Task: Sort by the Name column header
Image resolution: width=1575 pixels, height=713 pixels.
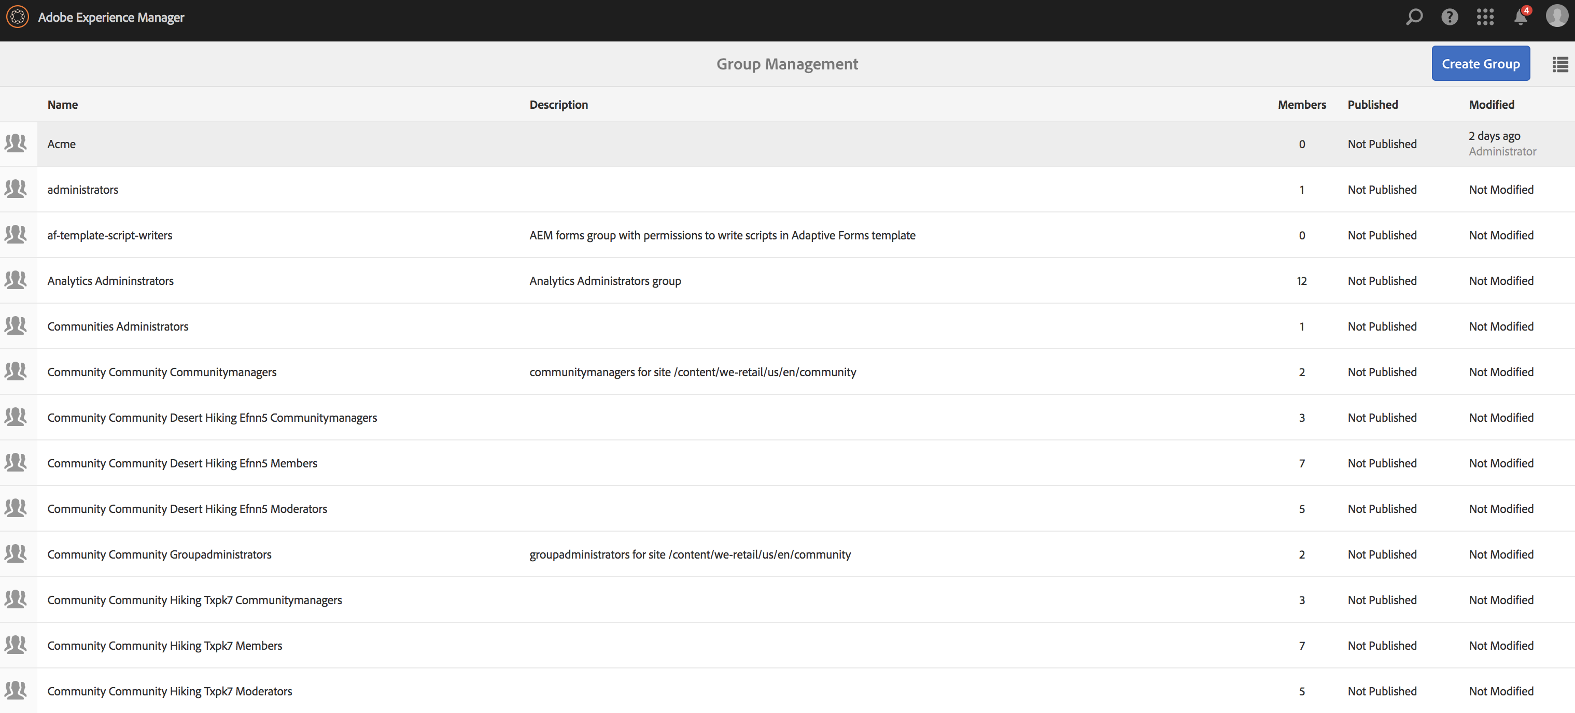Action: (62, 105)
